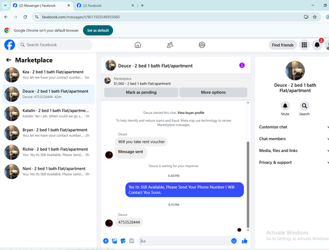
Task: Expand Privacy & support section
Action: (x=294, y=162)
